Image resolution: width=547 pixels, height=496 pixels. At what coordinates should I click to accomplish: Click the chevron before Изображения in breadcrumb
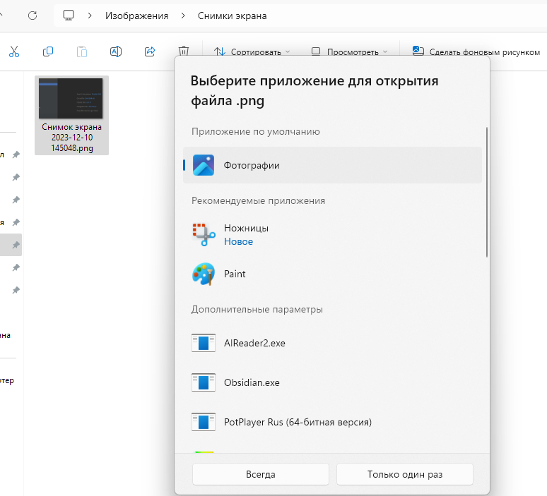point(90,16)
